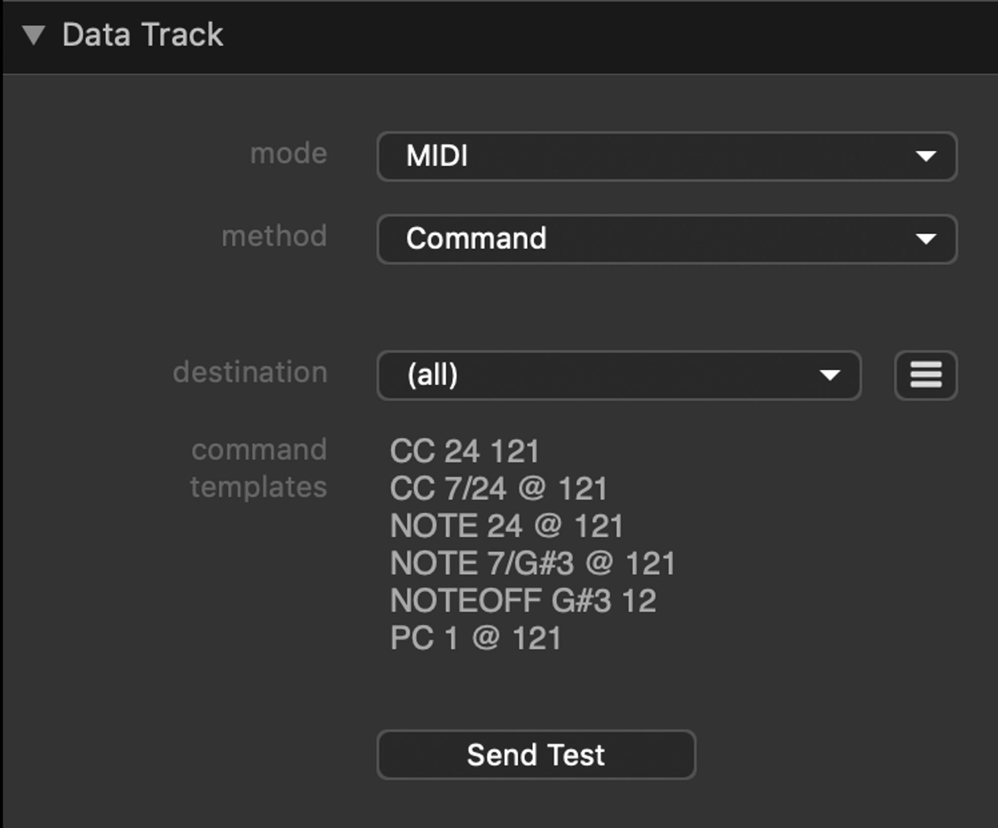Click the command templates label
The image size is (998, 828).
pos(259,468)
